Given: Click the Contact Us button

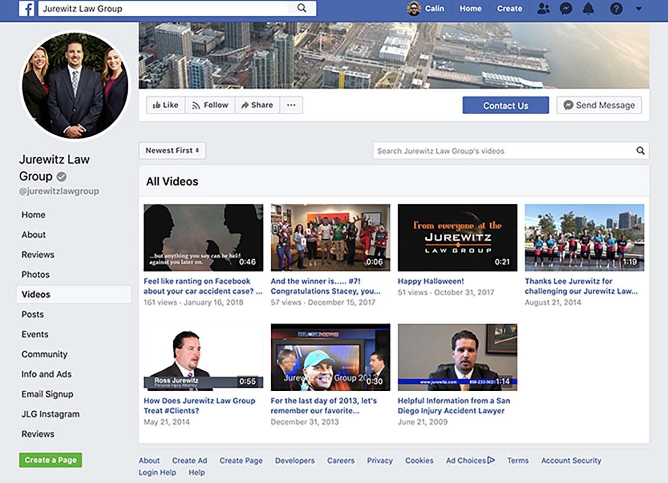Looking at the screenshot, I should tap(505, 105).
